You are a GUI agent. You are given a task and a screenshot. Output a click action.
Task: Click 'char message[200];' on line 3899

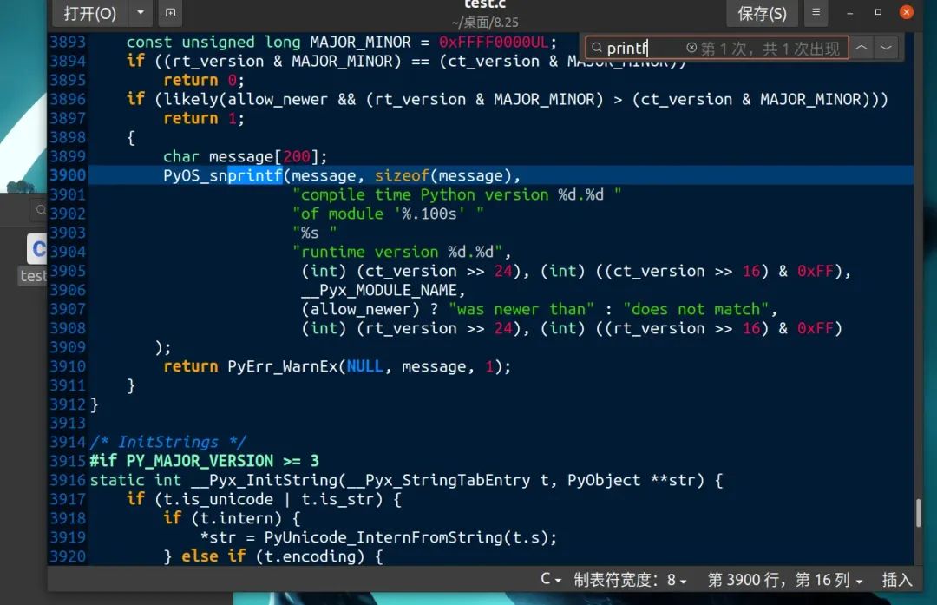point(245,156)
